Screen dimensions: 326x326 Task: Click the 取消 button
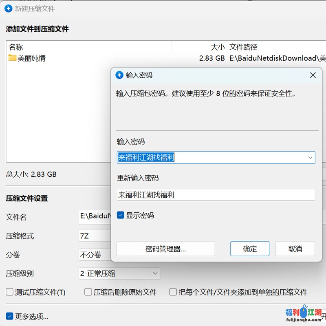pyautogui.click(x=295, y=249)
